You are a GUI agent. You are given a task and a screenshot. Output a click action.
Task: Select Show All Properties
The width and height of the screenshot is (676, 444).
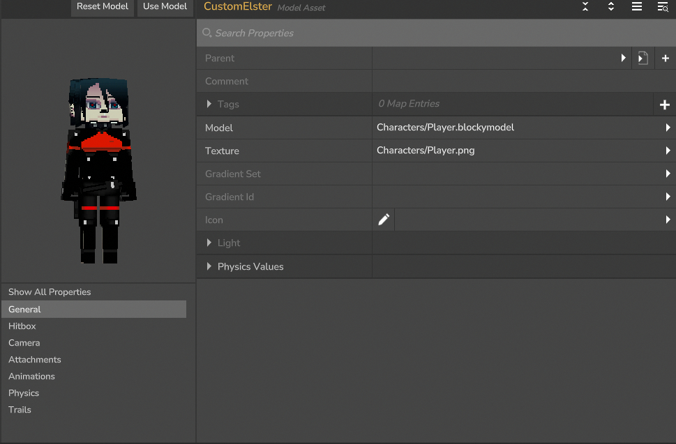[x=50, y=292]
